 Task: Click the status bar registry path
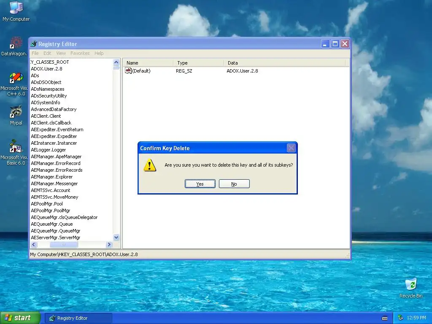pyautogui.click(x=84, y=254)
